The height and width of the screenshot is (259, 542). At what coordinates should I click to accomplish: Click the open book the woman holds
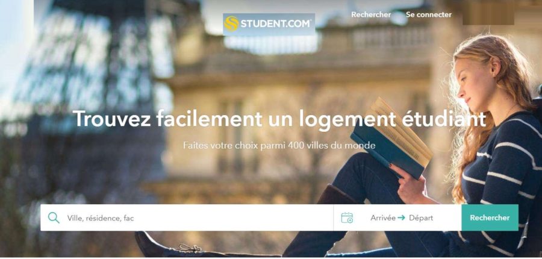(391, 139)
